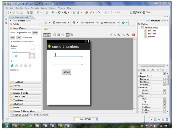Toggle the CheckBox widget in Palette
Screen dimensions: 173x130
pos(27,37)
